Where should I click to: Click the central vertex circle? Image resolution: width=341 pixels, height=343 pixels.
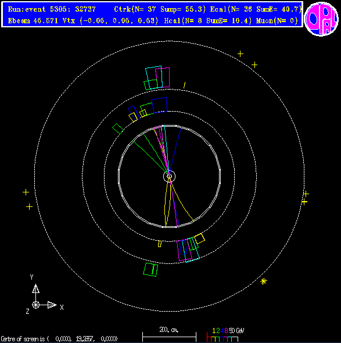tap(169, 176)
